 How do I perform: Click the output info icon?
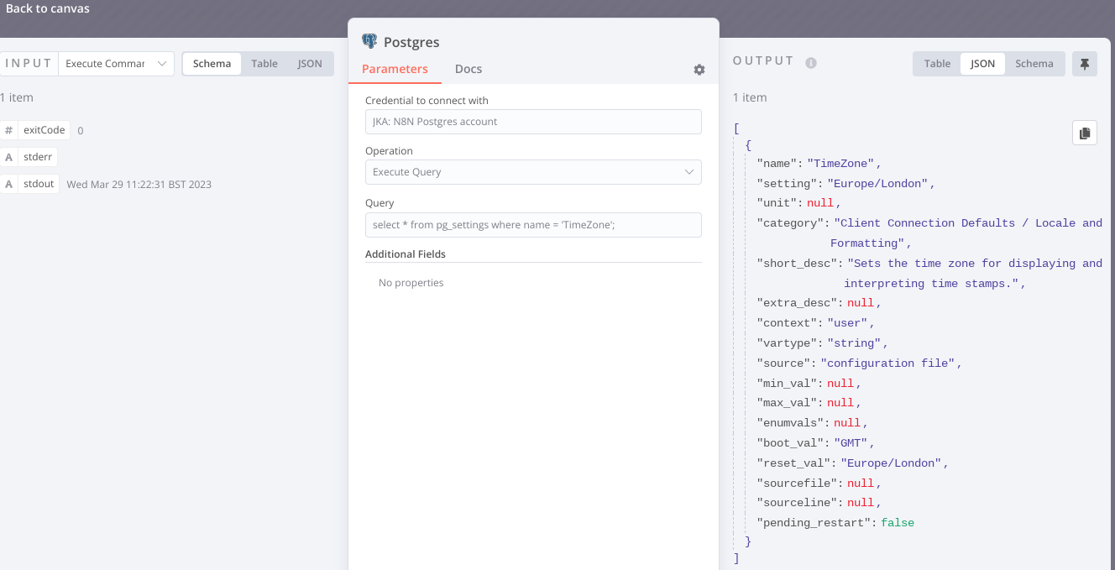click(x=811, y=62)
